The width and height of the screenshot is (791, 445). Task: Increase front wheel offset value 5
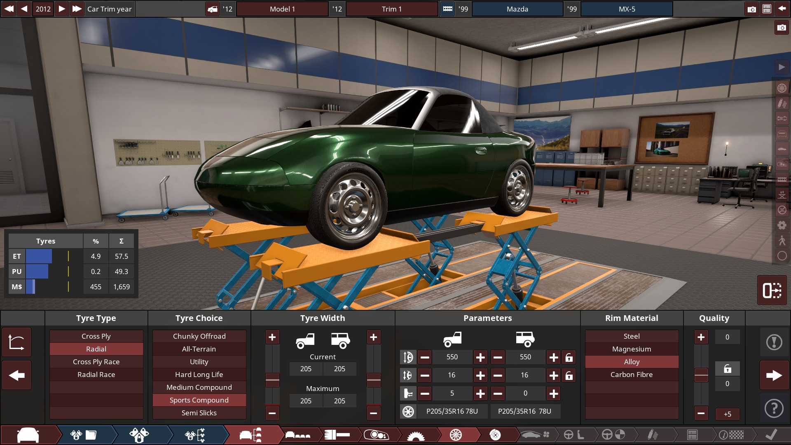[480, 393]
